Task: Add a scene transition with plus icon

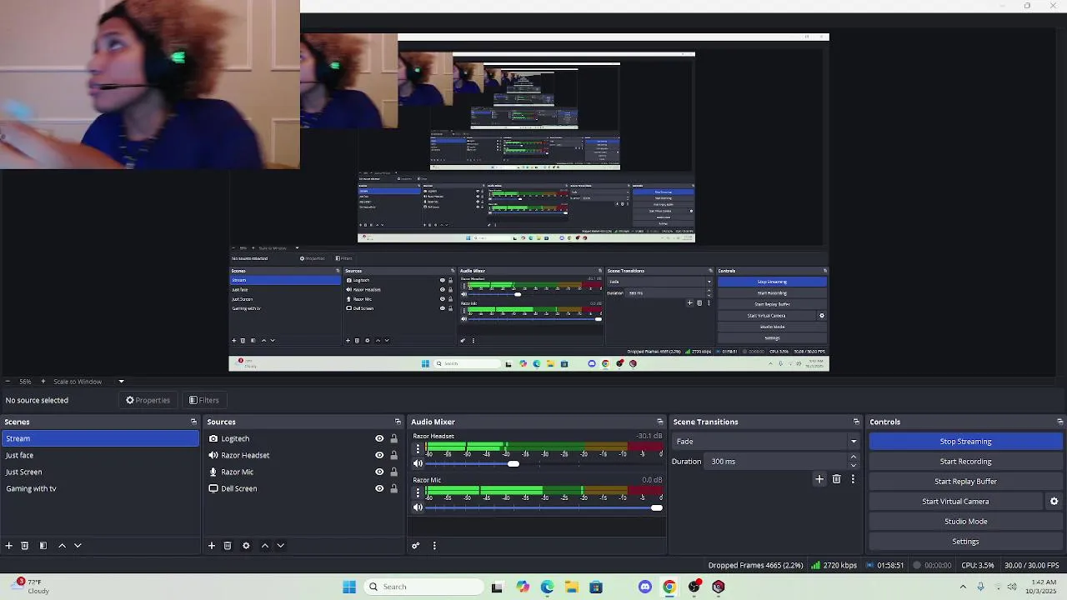Action: (819, 479)
